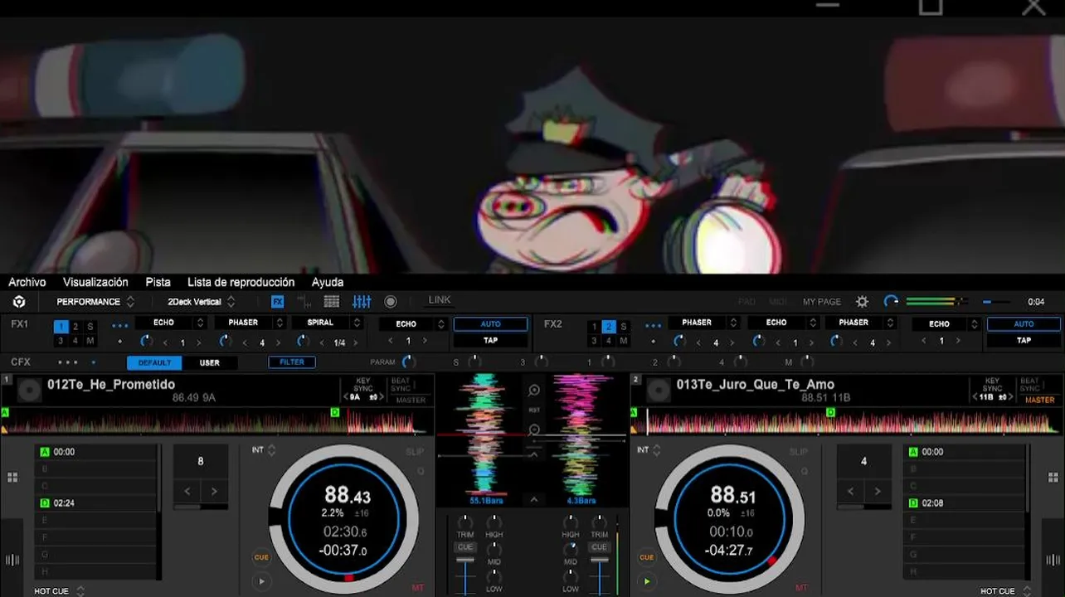Adjust deck 2 HIGH EQ knob

pos(571,522)
